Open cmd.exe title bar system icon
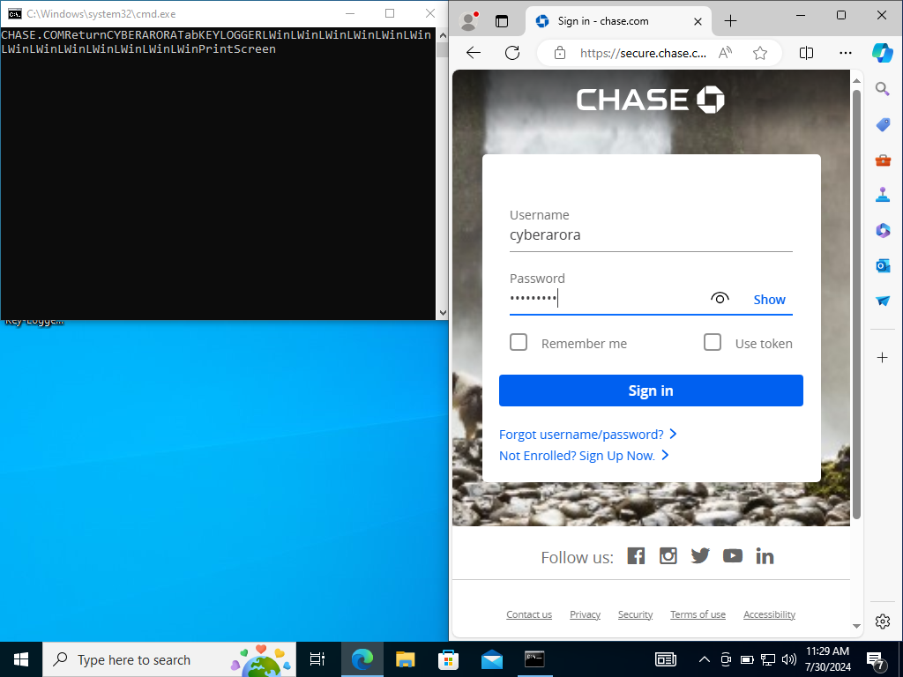The height and width of the screenshot is (677, 903). [15, 14]
